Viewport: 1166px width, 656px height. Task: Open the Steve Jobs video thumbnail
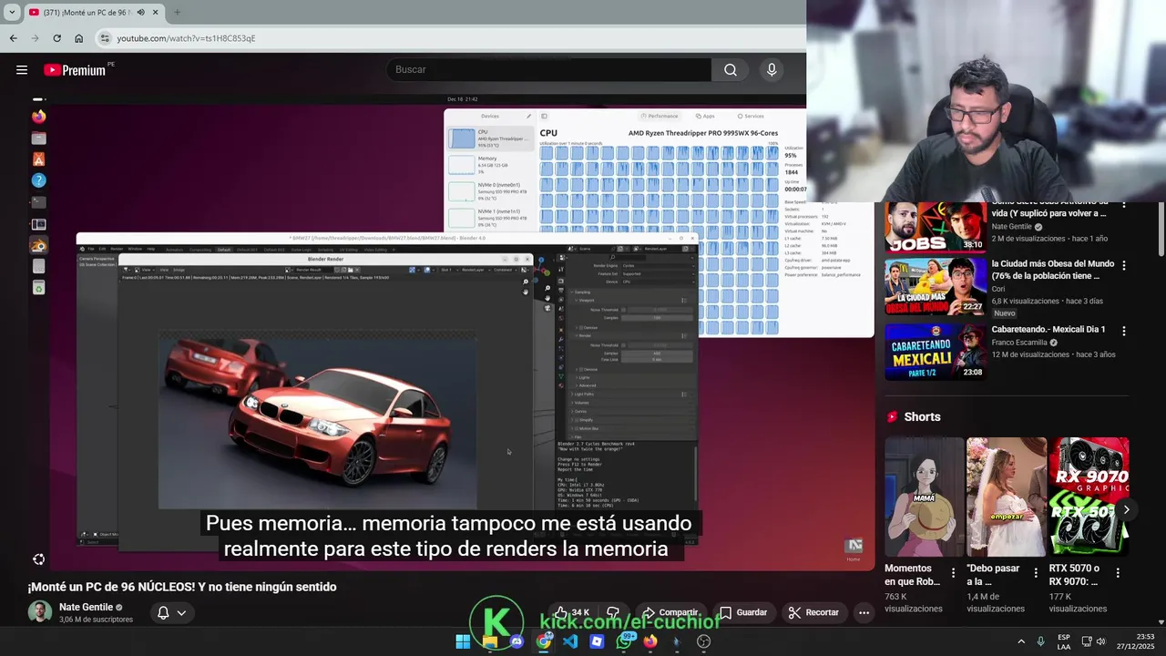pyautogui.click(x=935, y=226)
